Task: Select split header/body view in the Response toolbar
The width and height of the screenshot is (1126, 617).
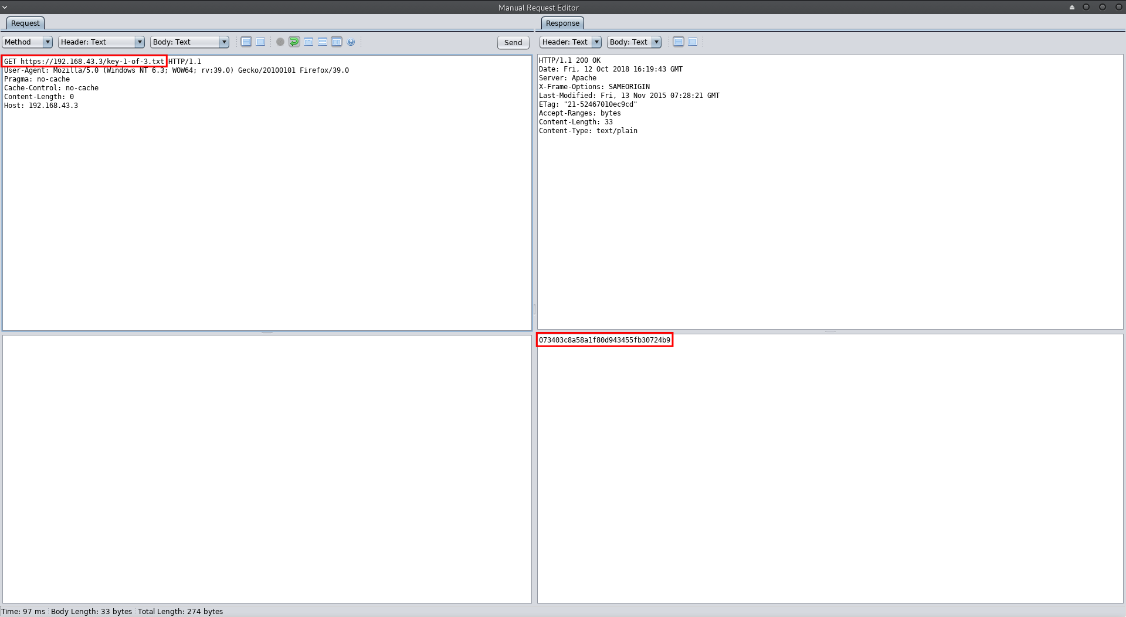Action: coord(679,42)
